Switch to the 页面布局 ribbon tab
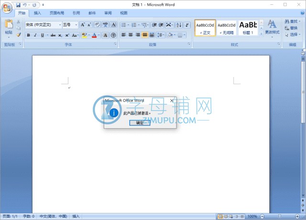The width and height of the screenshot is (306, 220). click(56, 13)
